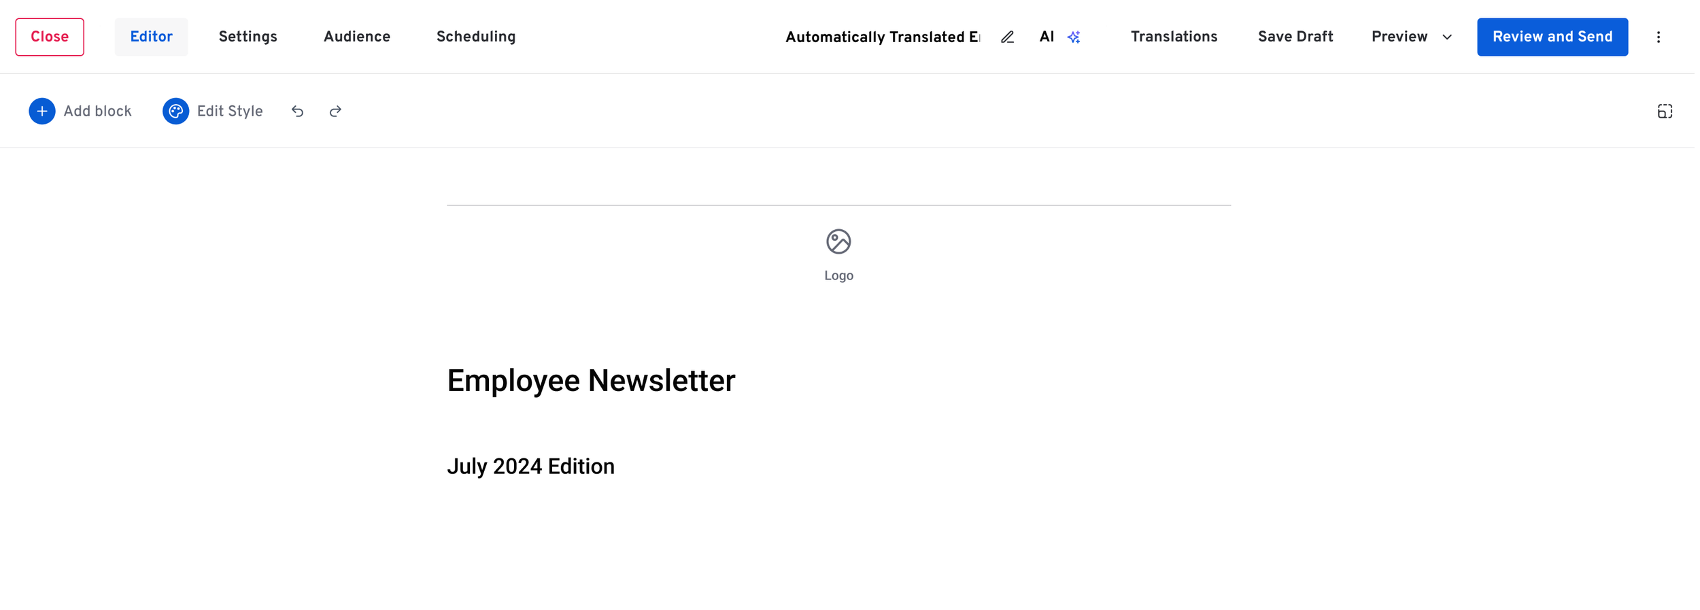
Task: Switch to the Audience tab
Action: coord(356,37)
